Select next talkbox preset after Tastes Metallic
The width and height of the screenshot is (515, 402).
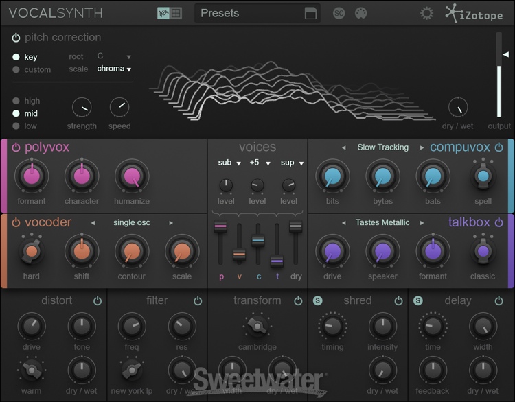pos(422,223)
